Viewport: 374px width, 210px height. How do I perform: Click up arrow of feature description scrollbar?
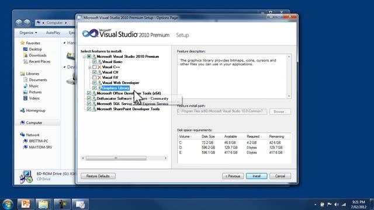coord(289,57)
